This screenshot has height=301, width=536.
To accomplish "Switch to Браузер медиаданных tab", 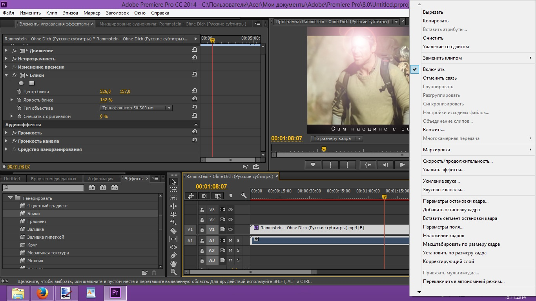I will point(54,179).
